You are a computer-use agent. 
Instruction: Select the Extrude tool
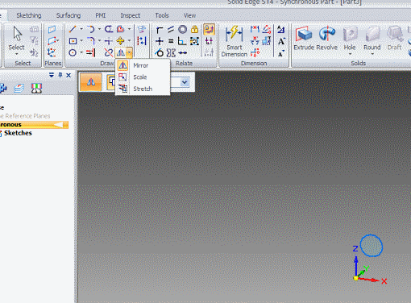[304, 39]
